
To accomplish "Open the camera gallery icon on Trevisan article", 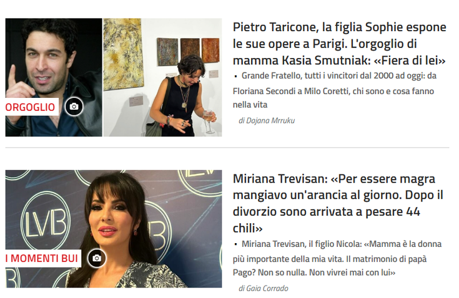I will point(97,258).
